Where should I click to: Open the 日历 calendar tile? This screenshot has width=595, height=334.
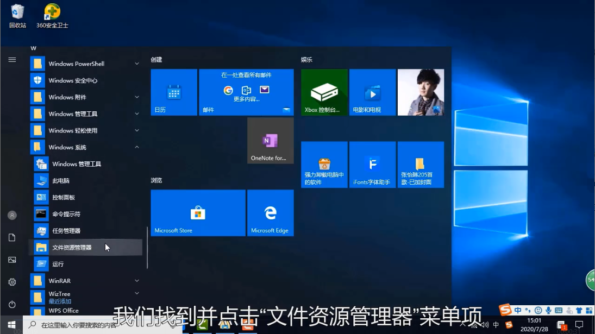(x=174, y=92)
